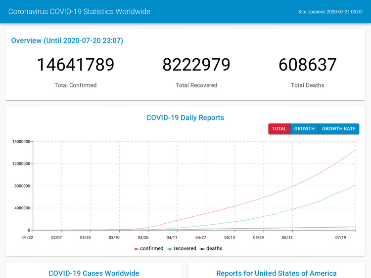Click the COVID-19 Daily Reports heading
This screenshot has height=278, width=371.
click(x=185, y=118)
